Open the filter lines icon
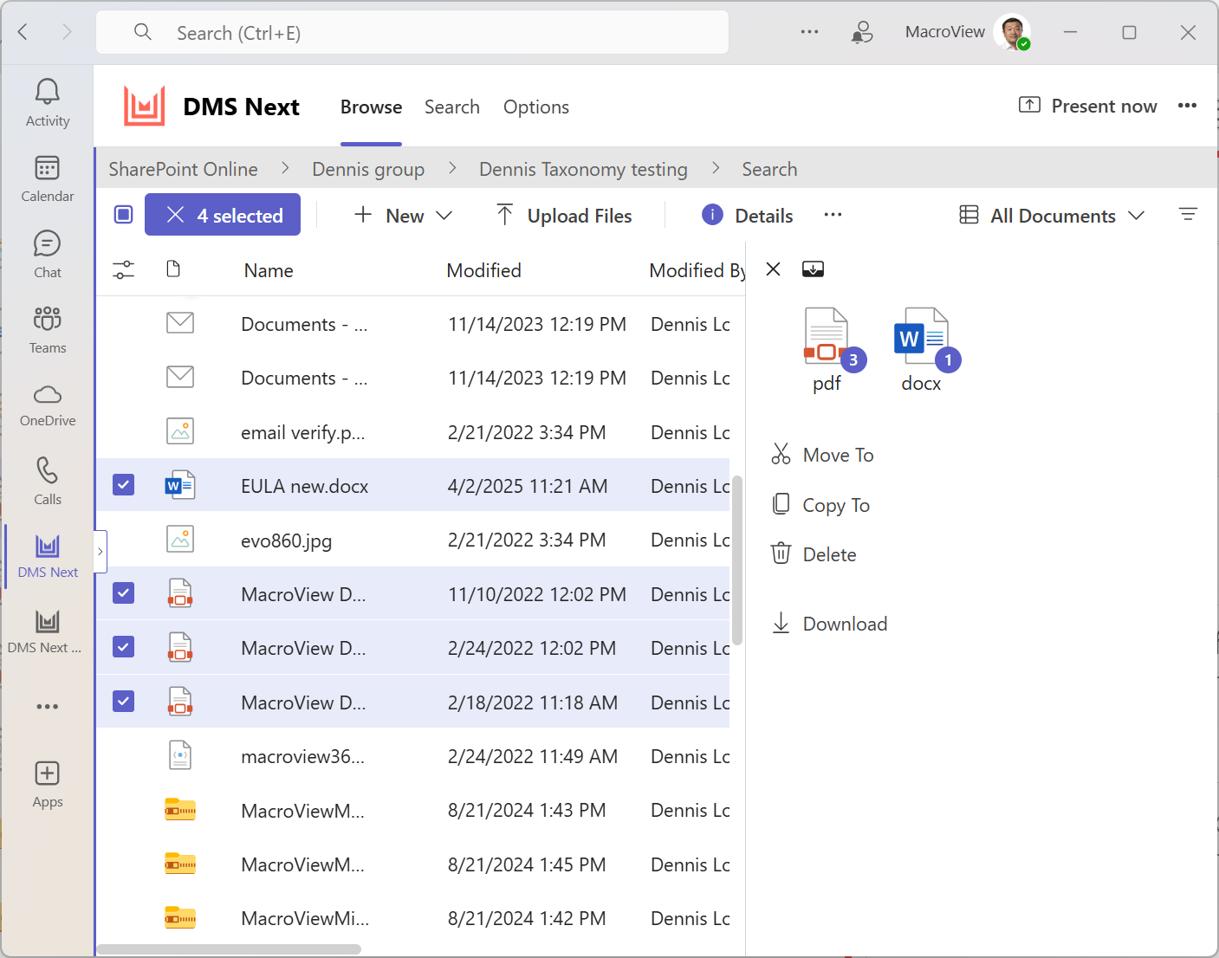 coord(1188,214)
